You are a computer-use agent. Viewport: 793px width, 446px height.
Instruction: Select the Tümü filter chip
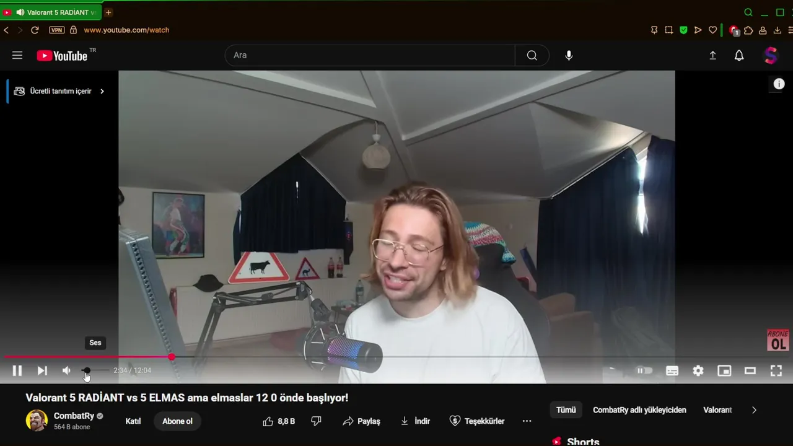[566, 410]
